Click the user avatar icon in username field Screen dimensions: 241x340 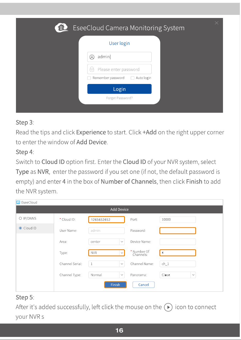(92, 57)
